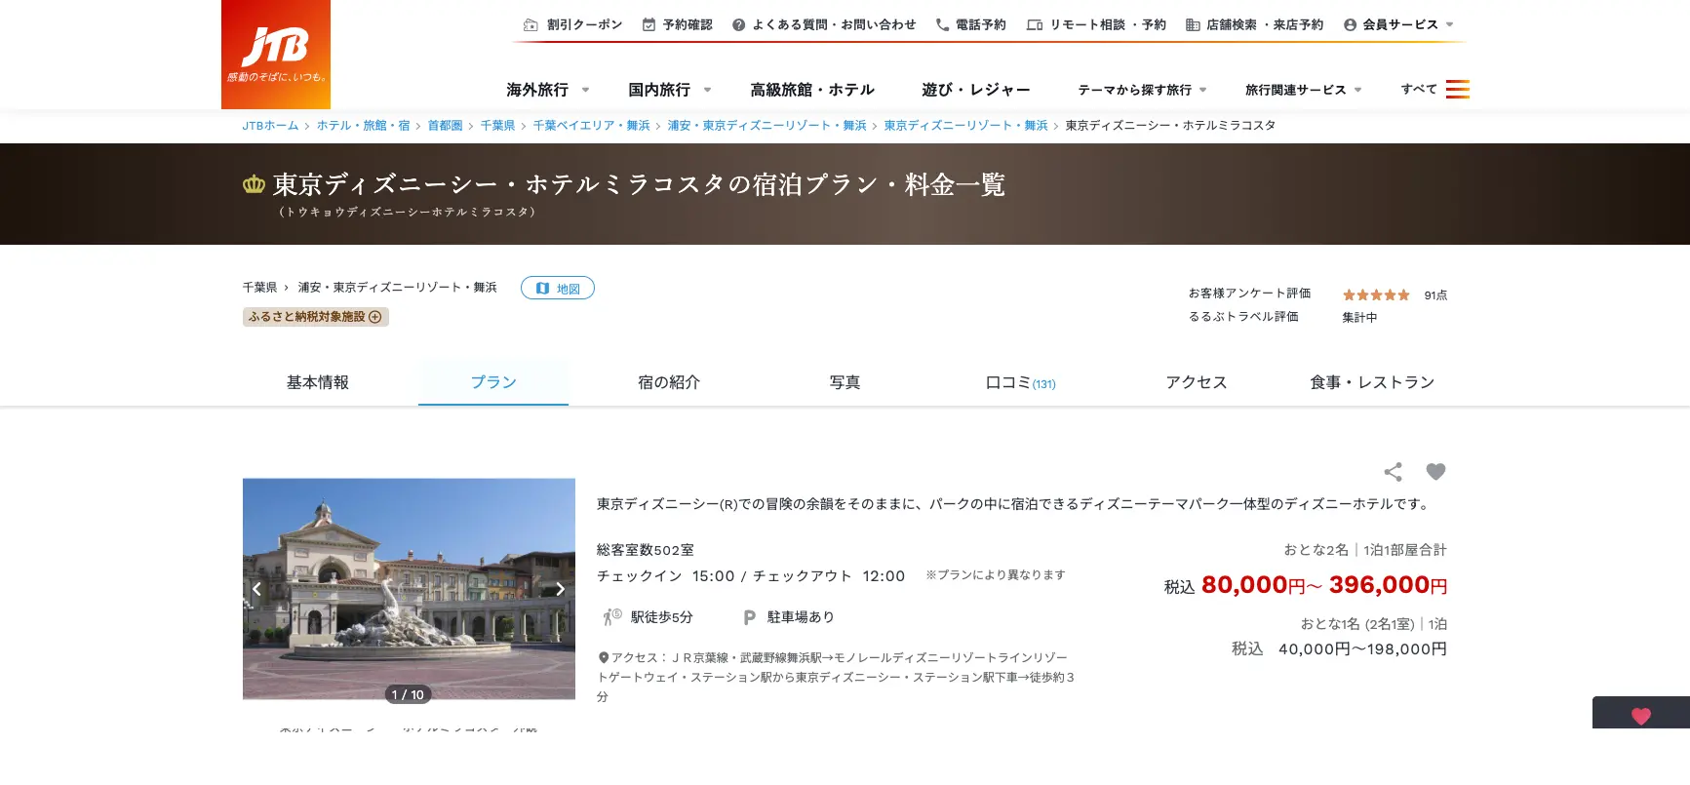
Task: Open 電話予約 phone reservation
Action: click(x=970, y=25)
